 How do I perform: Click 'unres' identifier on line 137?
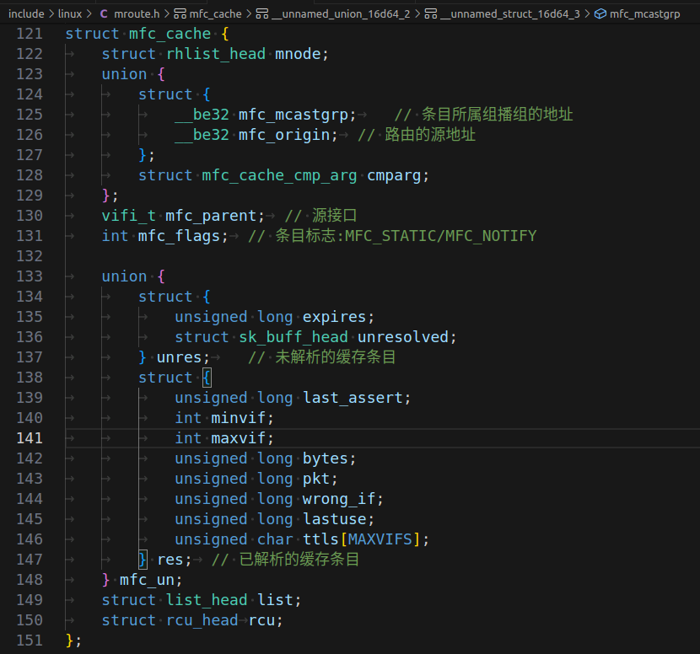(179, 357)
